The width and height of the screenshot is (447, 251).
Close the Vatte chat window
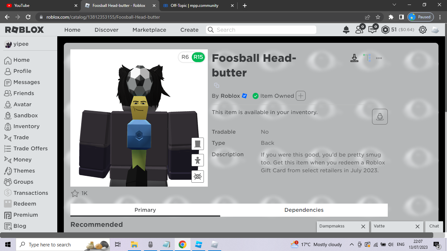pyautogui.click(x=417, y=226)
